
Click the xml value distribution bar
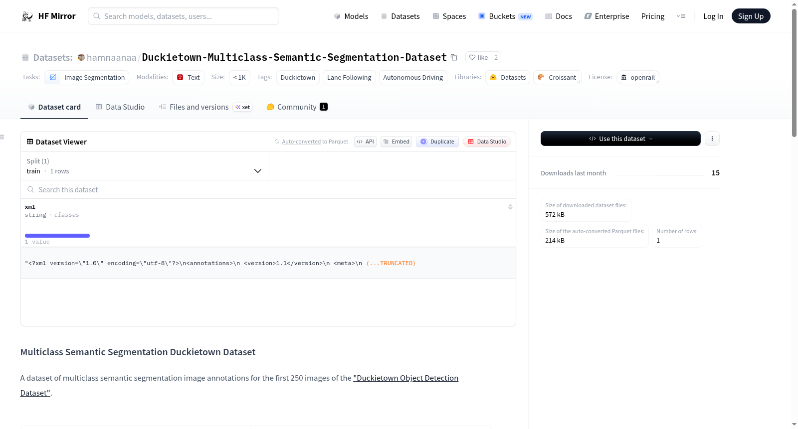tap(57, 236)
